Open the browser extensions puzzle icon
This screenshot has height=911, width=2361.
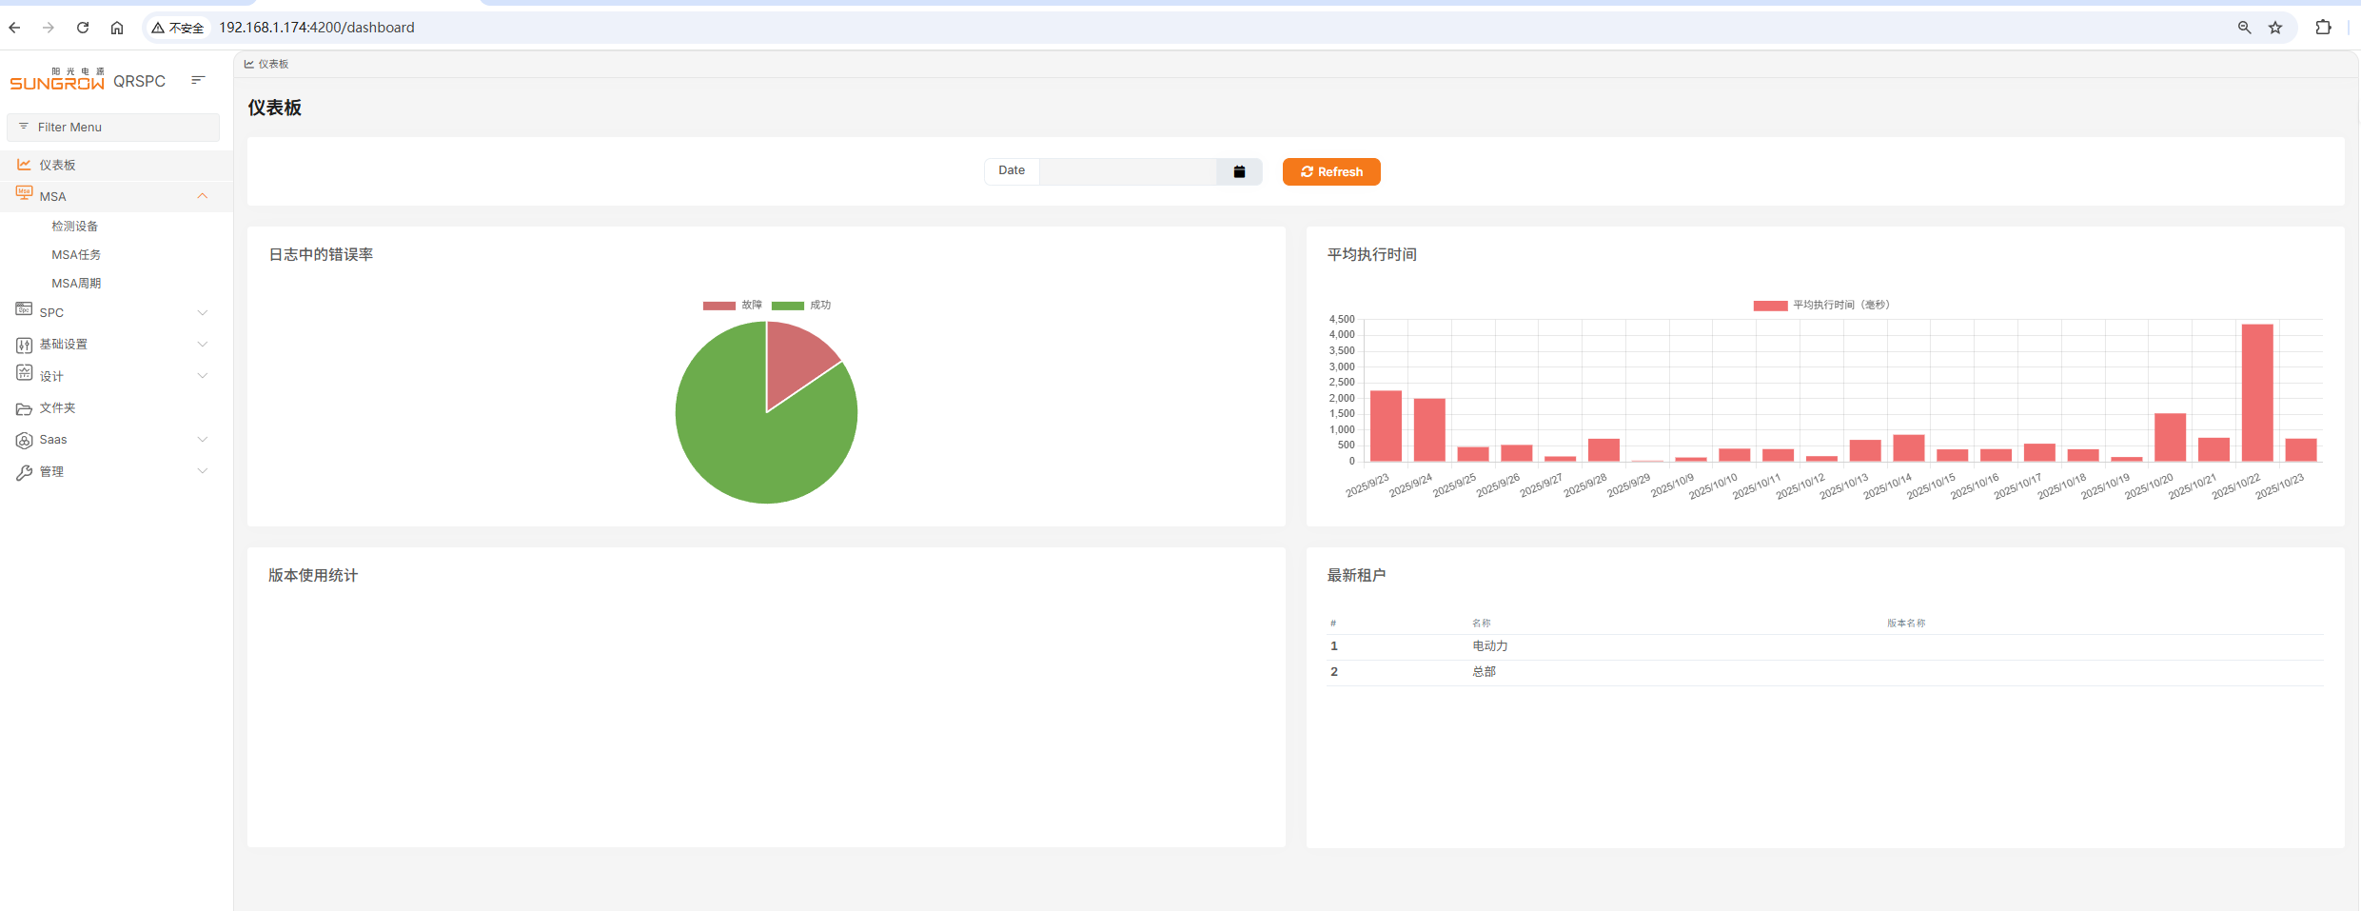(x=2323, y=28)
